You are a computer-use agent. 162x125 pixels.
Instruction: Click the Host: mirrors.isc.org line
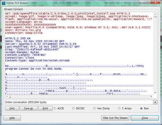pos(23,30)
